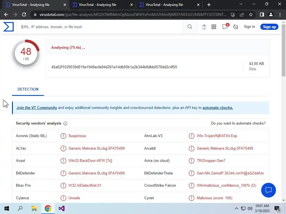This screenshot has height=214, width=286.
Task: Click AhnLab-V3 Win-Trojan/NjRAT04.Exp result
Action: pos(217,136)
